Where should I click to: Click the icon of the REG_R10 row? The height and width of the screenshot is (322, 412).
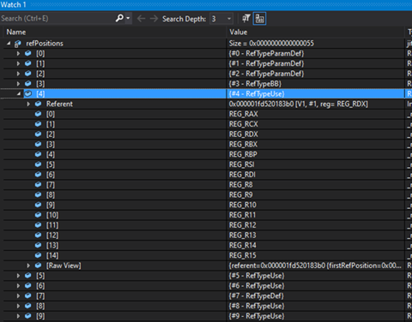click(38, 205)
